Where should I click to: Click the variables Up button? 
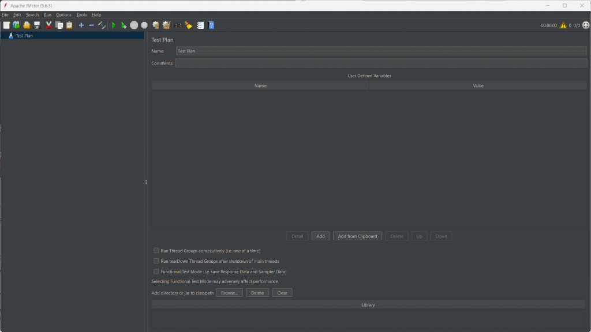419,236
